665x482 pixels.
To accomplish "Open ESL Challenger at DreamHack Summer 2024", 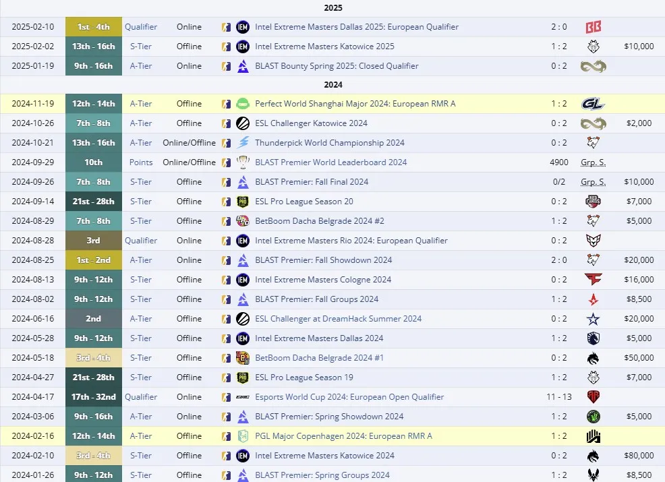I will tap(339, 319).
